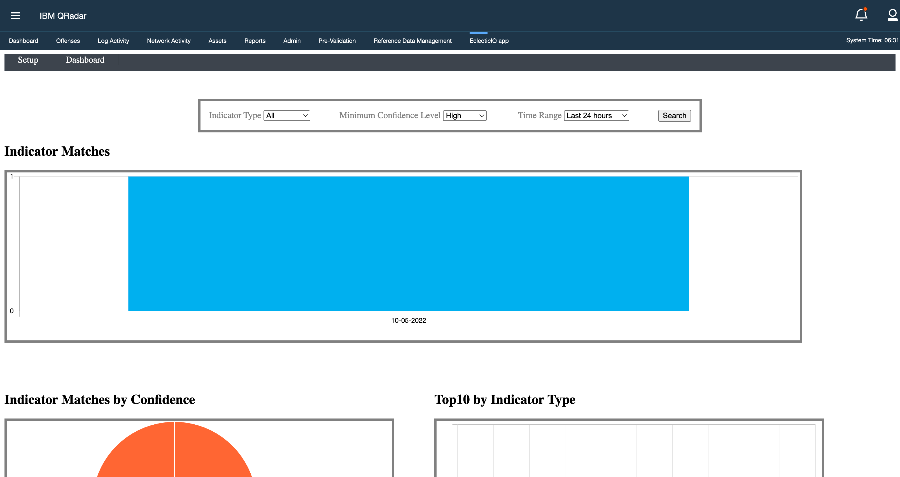Image resolution: width=900 pixels, height=477 pixels.
Task: Open the hamburger navigation menu
Action: pyautogui.click(x=16, y=16)
